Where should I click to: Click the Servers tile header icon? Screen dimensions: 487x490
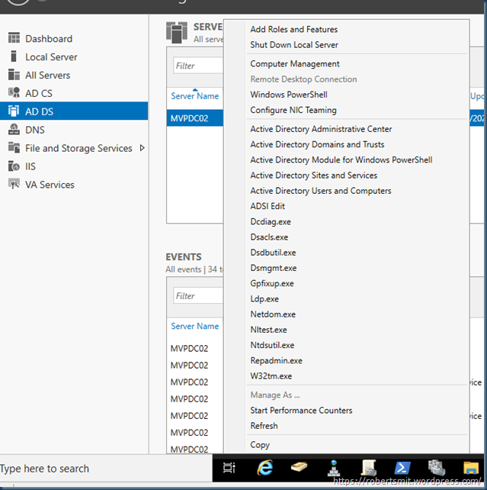177,33
